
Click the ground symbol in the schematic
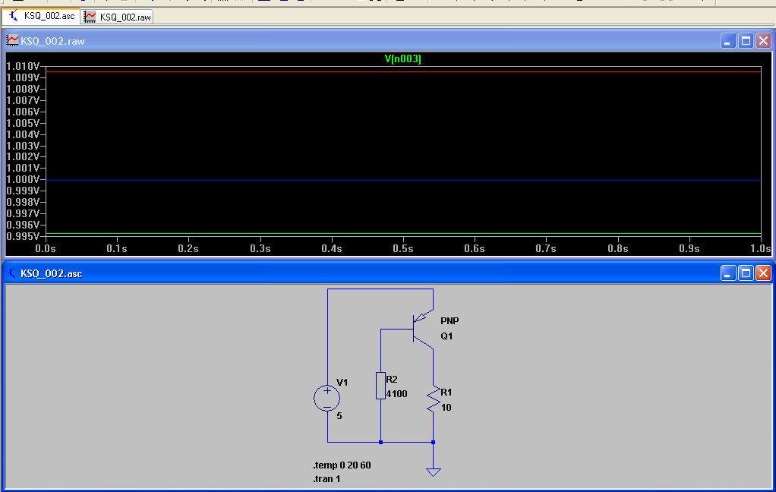tap(433, 472)
